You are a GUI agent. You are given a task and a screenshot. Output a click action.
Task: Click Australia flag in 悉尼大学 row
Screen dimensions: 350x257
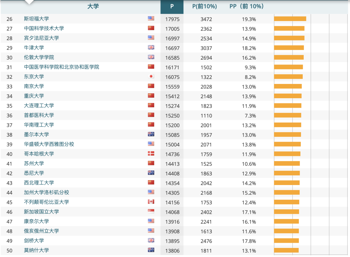[151, 173]
